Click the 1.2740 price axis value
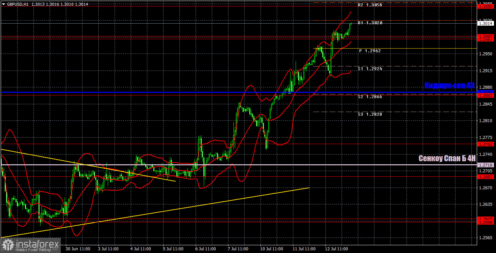Screen dimensions: 496x253 pos(486,154)
